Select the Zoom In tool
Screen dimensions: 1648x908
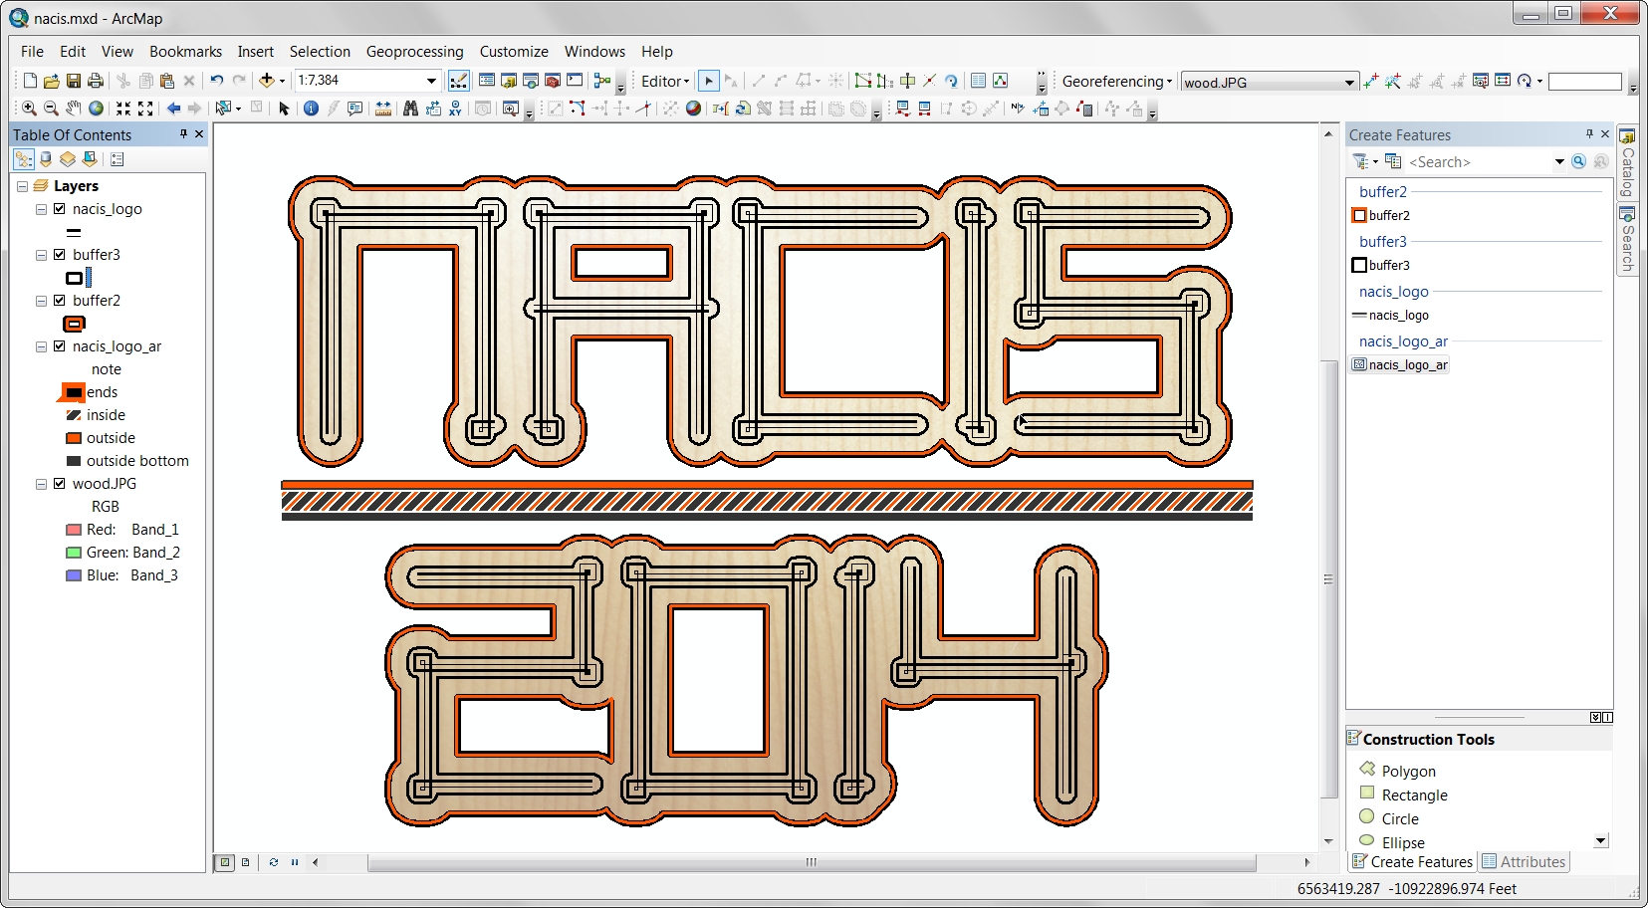[29, 108]
